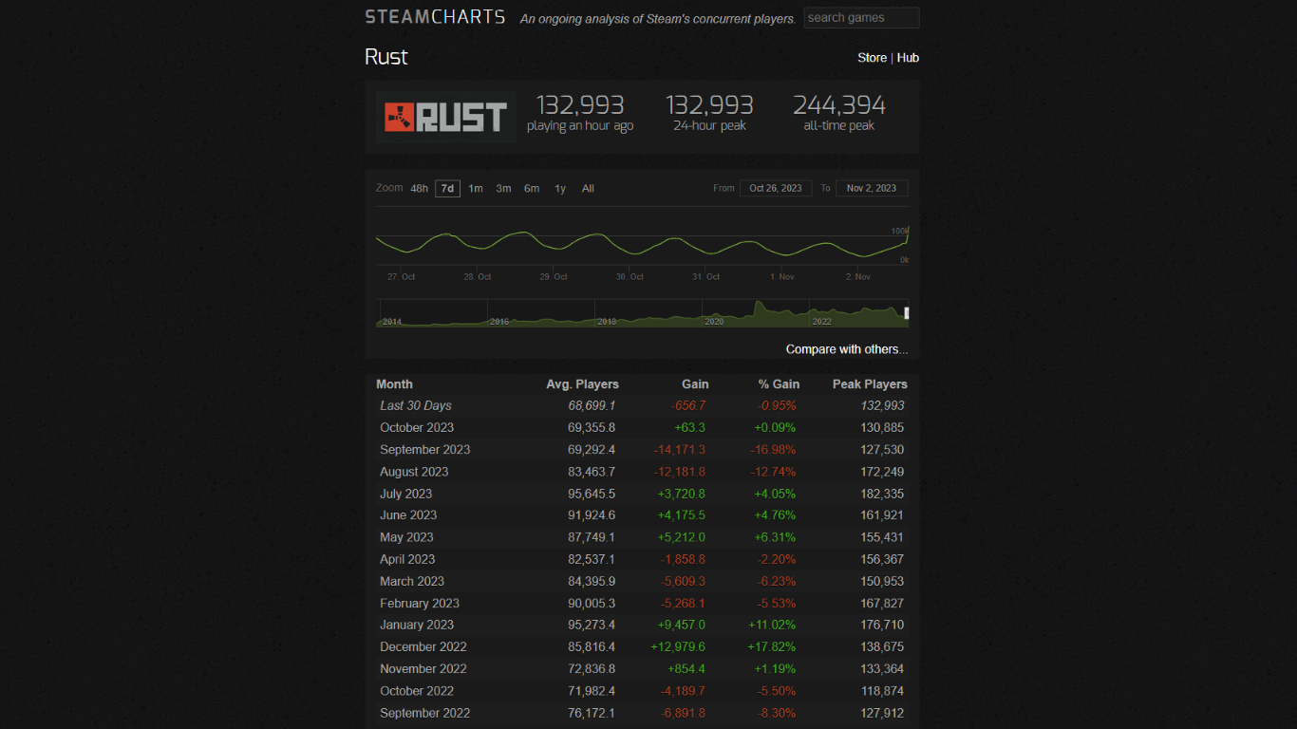This screenshot has width=1297, height=729.
Task: Click the 244,394 all-time peak value
Action: click(x=839, y=104)
